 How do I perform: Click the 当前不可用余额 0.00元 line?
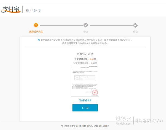85,63
